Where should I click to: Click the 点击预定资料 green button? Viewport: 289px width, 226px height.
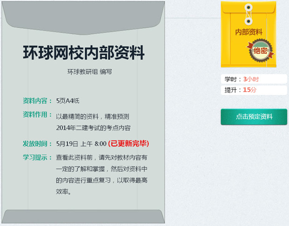click(x=254, y=117)
